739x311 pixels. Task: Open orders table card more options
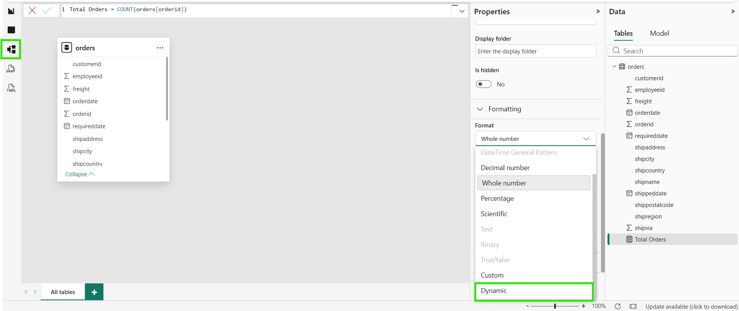pos(160,48)
